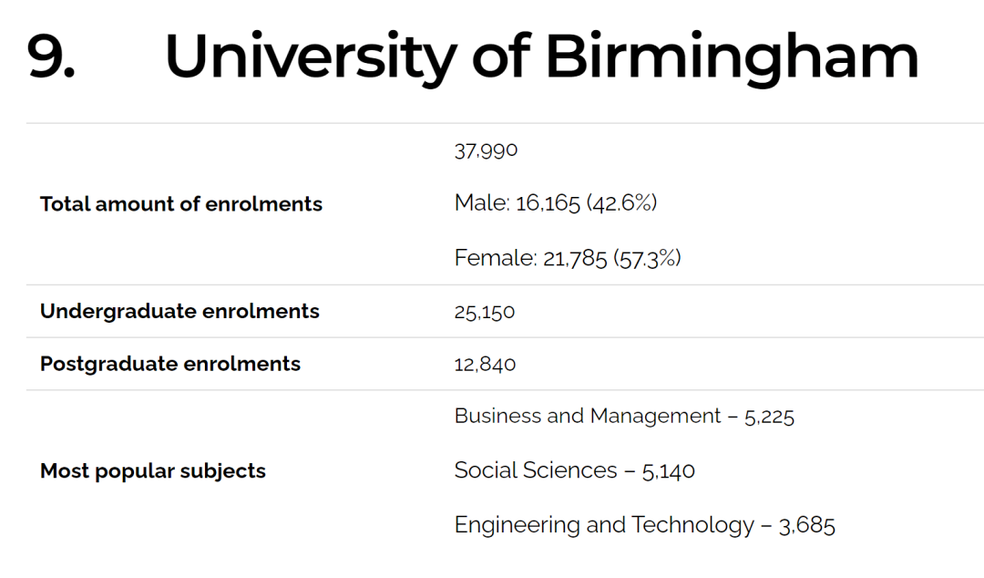984x578 pixels.
Task: Click Business and Management – 5,225 entry
Action: tap(624, 417)
